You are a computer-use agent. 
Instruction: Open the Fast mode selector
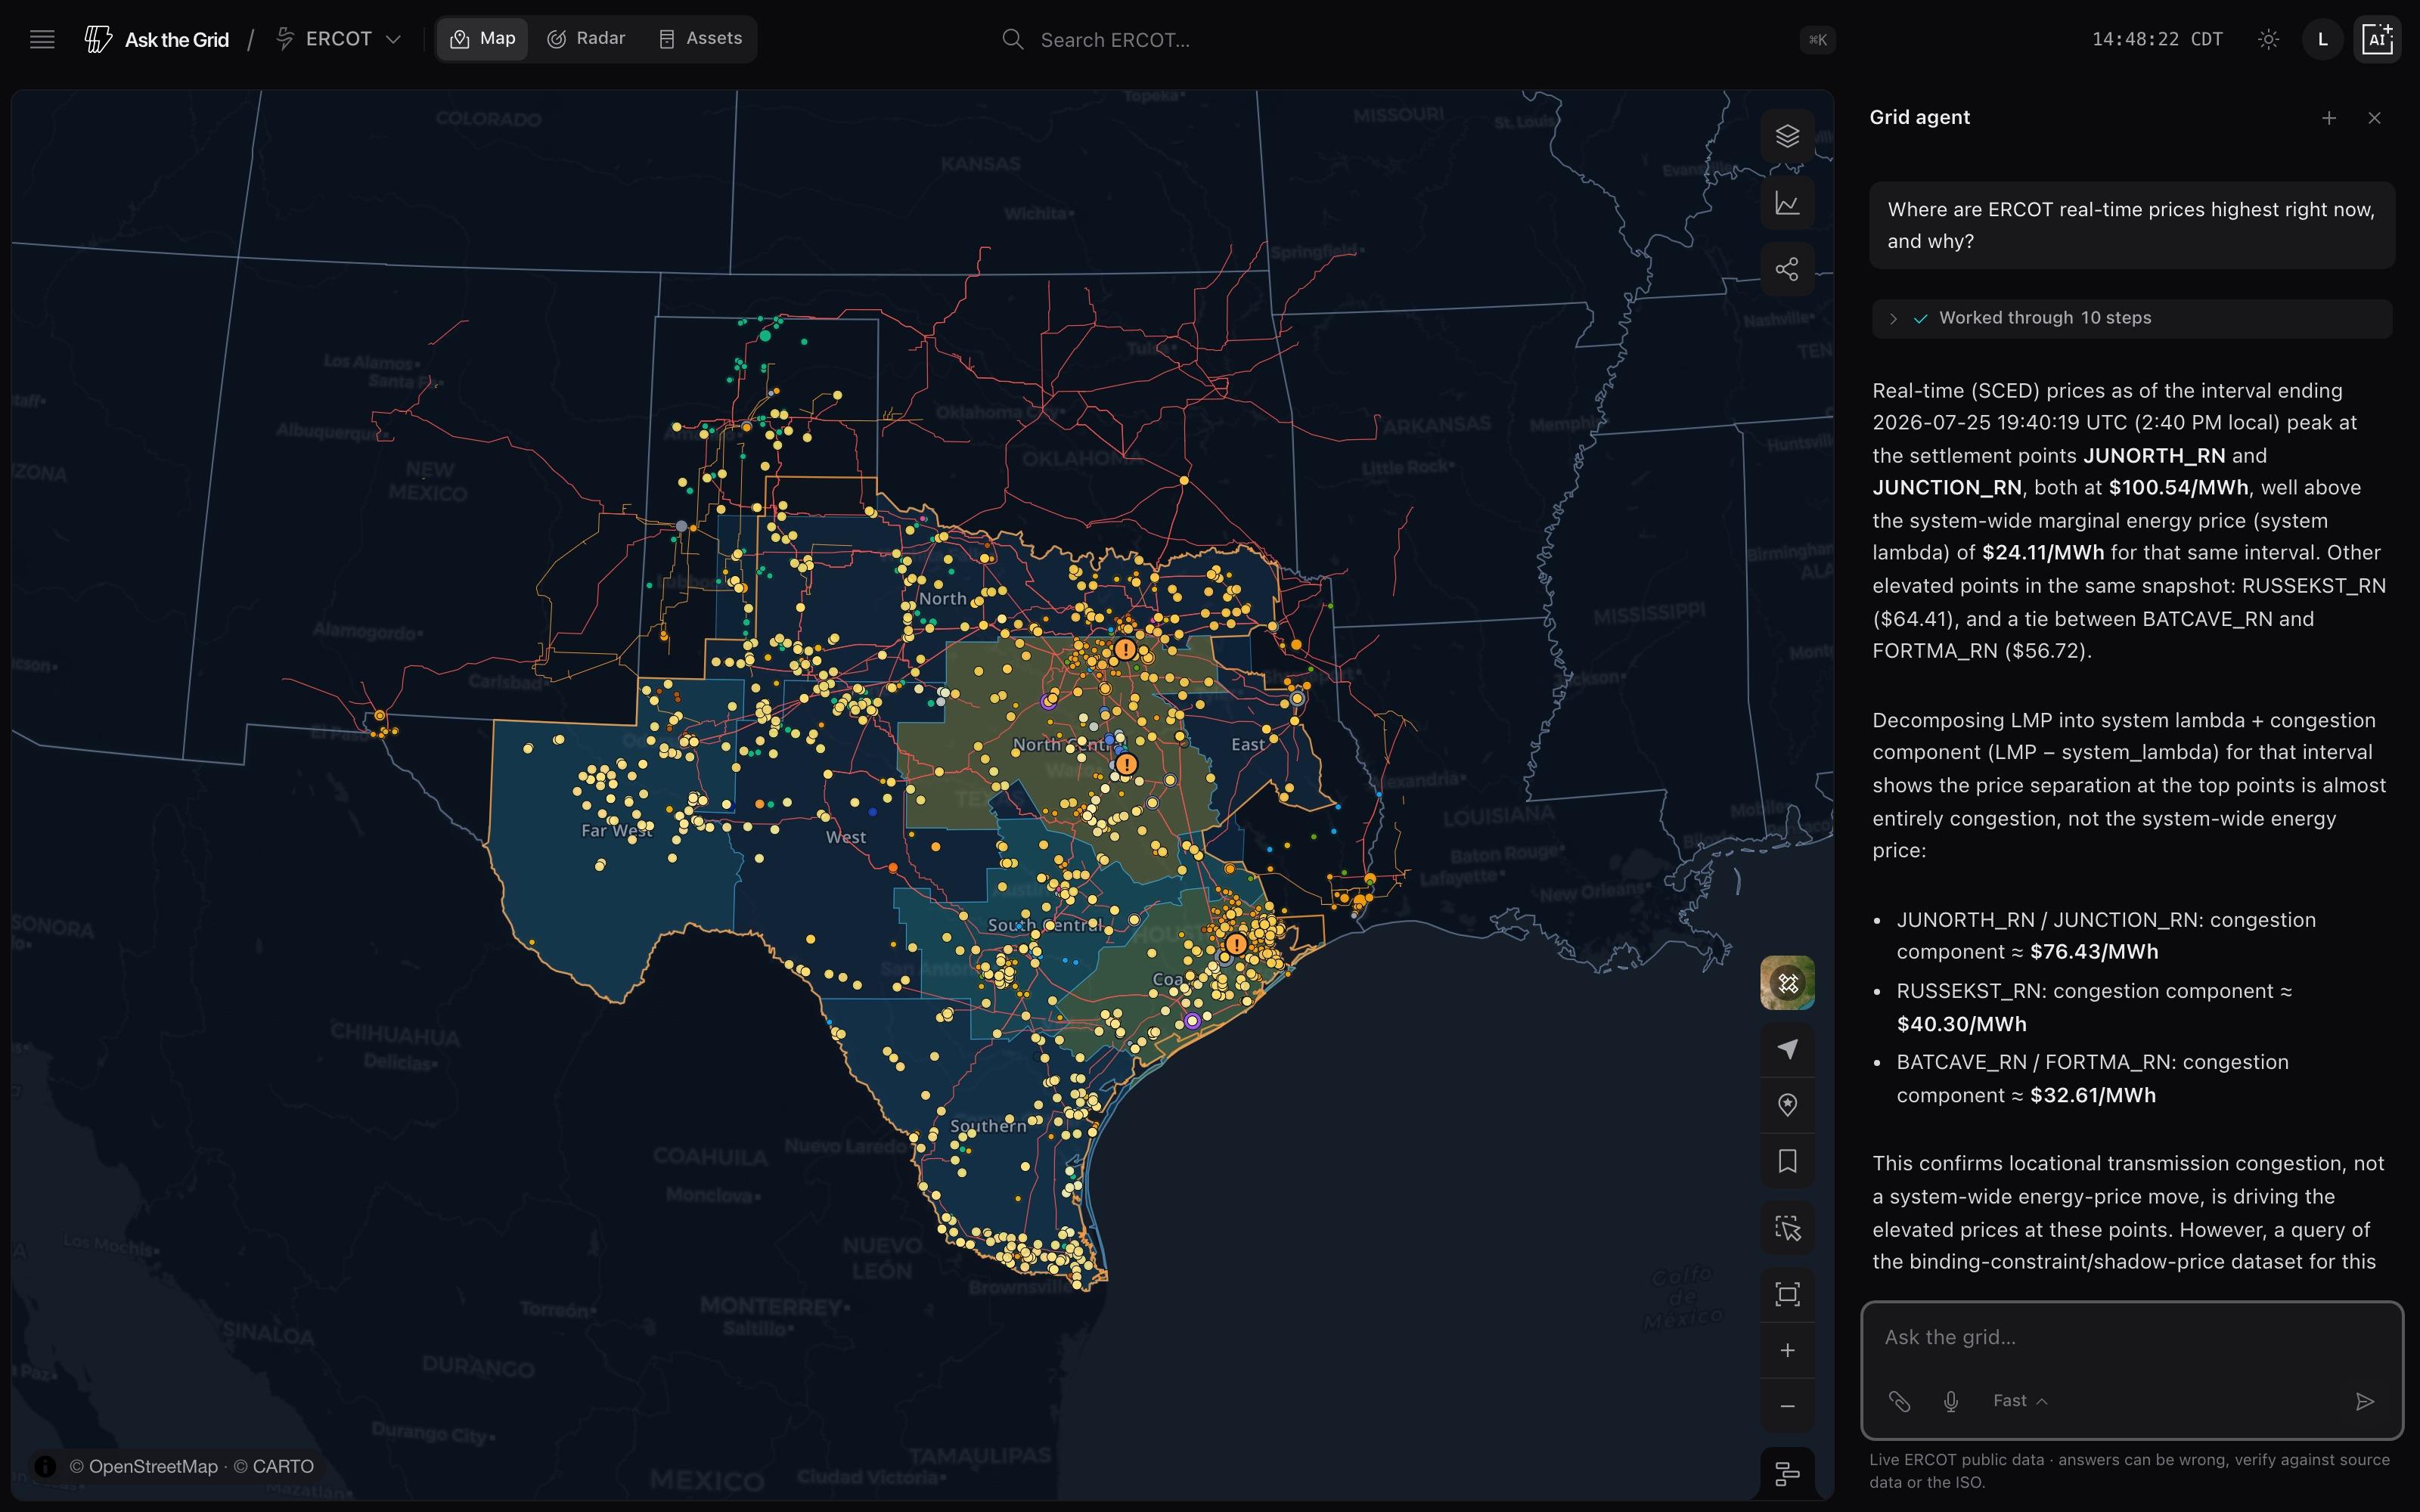[x=2019, y=1401]
